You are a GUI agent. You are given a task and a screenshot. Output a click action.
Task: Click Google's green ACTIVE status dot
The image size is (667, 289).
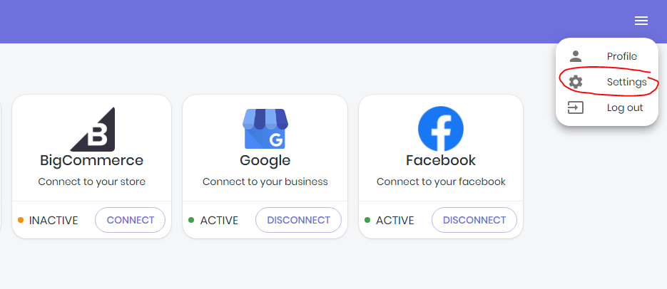[191, 220]
